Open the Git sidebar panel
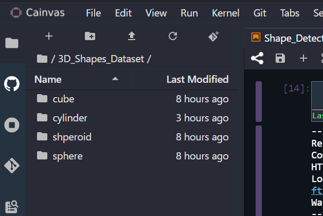 click(12, 166)
